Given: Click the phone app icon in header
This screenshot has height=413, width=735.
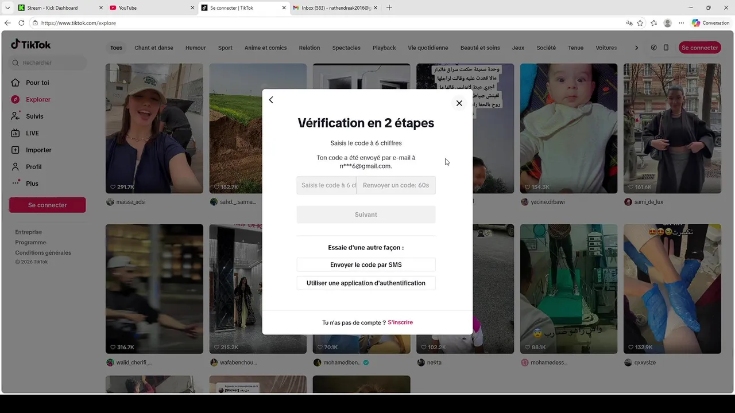Looking at the screenshot, I should pos(666,48).
